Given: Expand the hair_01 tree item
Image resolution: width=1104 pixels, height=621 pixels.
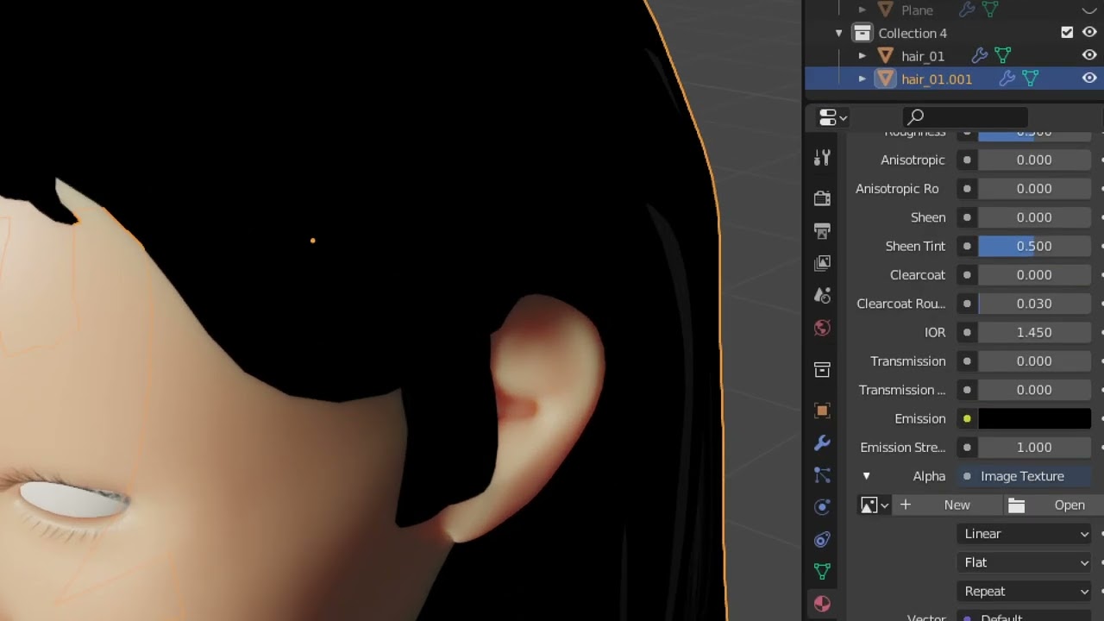Looking at the screenshot, I should click(862, 55).
